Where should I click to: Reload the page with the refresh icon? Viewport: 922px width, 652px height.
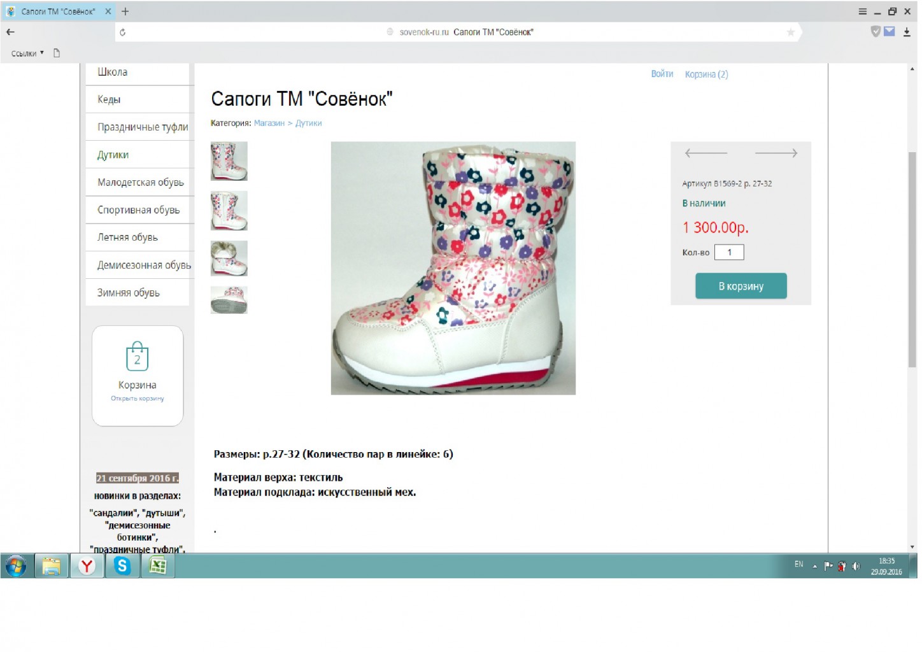coord(123,32)
